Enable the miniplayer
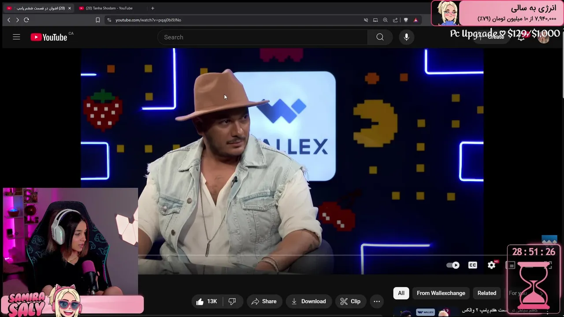This screenshot has width=564, height=317. click(510, 265)
